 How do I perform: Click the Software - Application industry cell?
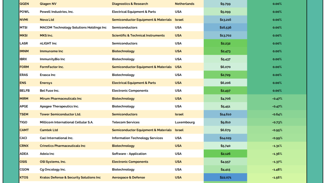pyautogui.click(x=129, y=154)
